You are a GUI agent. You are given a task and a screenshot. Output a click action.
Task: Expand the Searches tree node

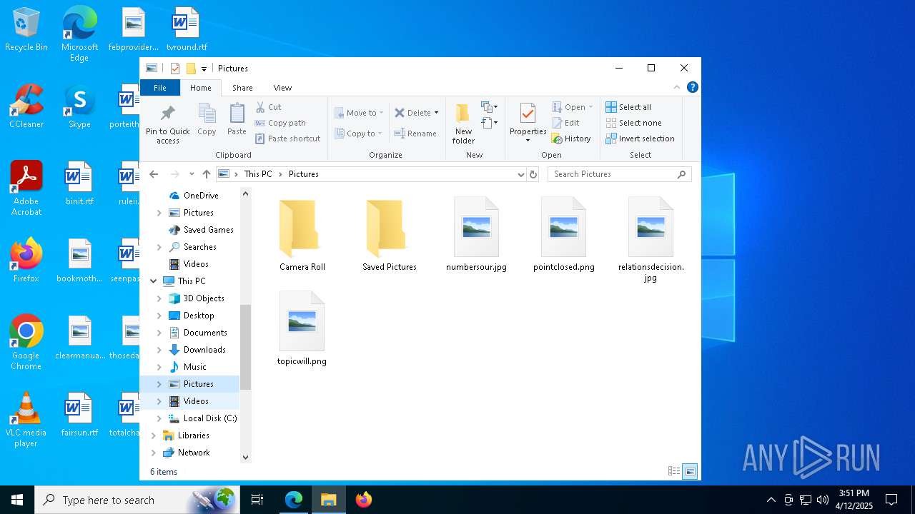[159, 247]
